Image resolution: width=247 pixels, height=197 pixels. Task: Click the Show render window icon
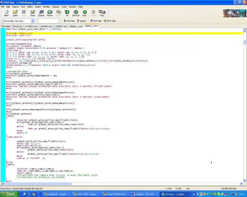click(x=58, y=13)
